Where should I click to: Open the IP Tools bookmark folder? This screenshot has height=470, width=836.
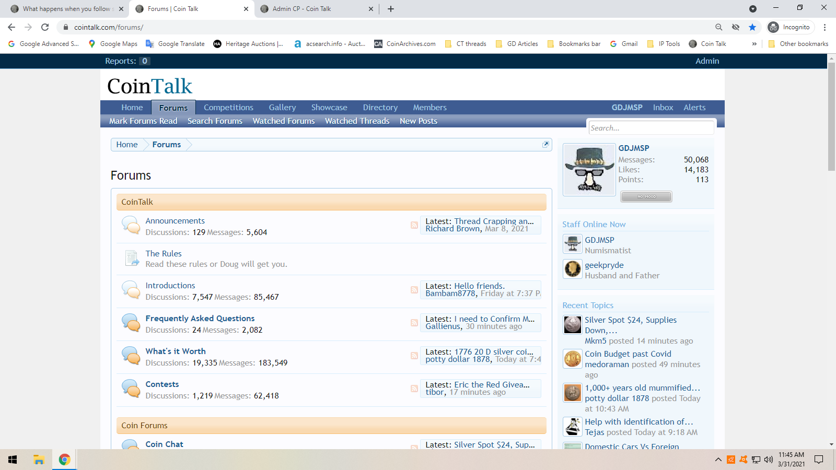(x=664, y=44)
